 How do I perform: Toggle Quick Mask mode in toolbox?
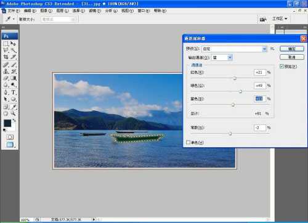[10, 137]
